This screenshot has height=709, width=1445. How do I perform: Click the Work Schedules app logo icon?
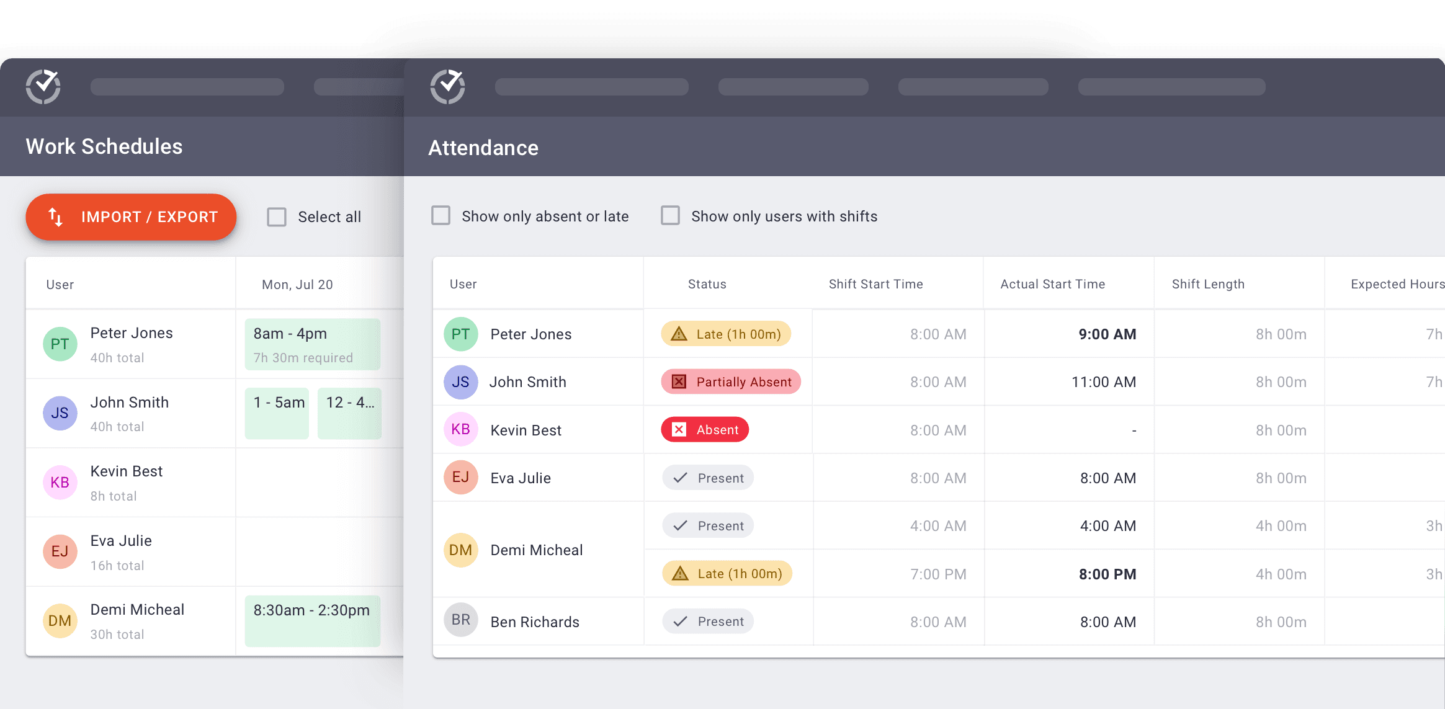tap(43, 87)
